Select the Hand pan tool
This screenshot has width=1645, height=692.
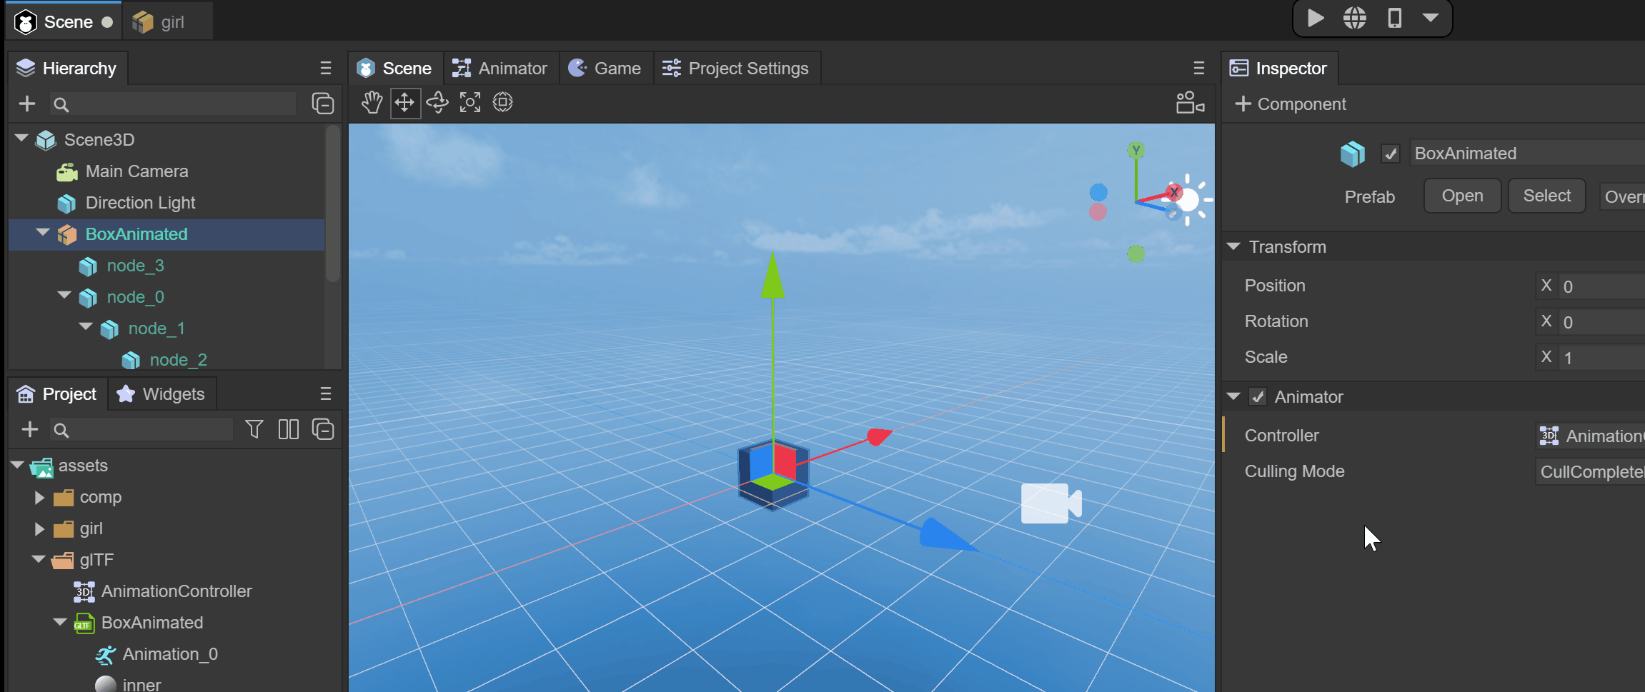(x=372, y=103)
